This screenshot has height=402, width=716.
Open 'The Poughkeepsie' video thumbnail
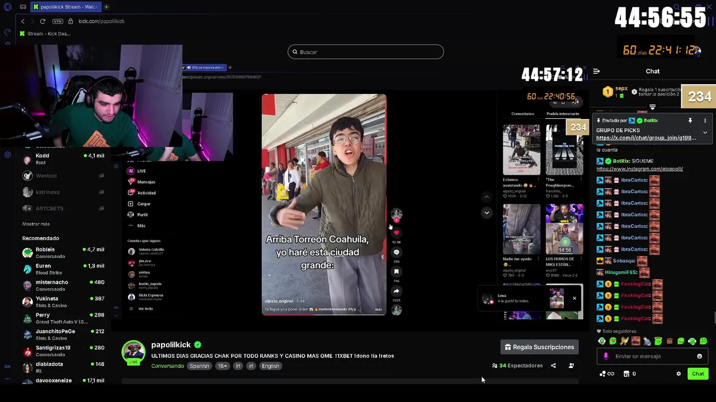coord(564,150)
